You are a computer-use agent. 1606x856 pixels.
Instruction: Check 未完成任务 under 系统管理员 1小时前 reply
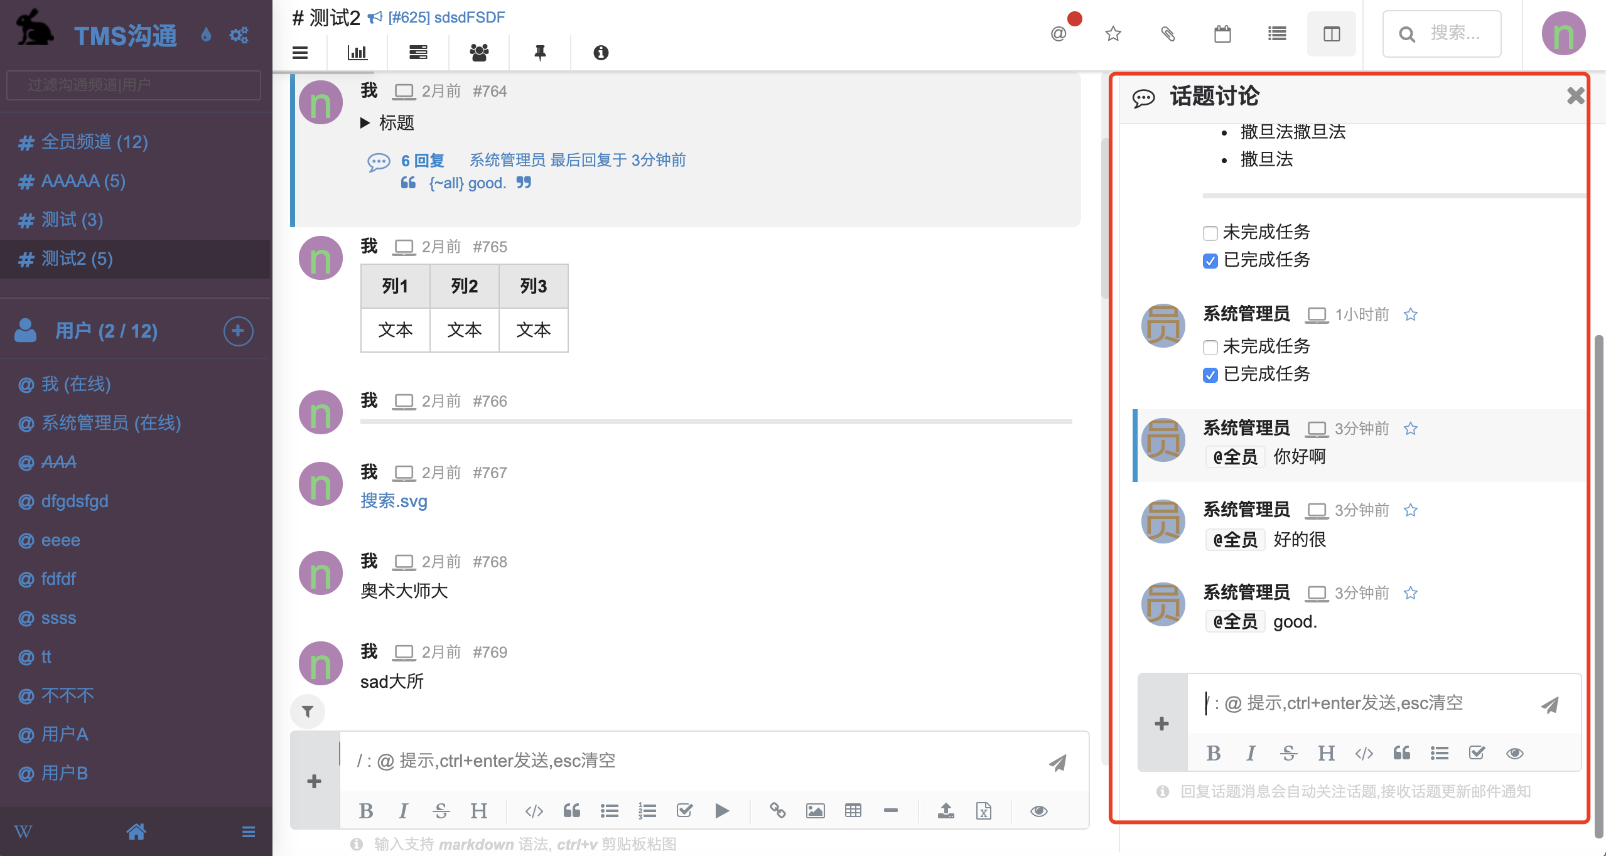point(1210,348)
